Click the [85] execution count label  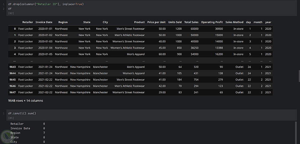(x=11, y=118)
